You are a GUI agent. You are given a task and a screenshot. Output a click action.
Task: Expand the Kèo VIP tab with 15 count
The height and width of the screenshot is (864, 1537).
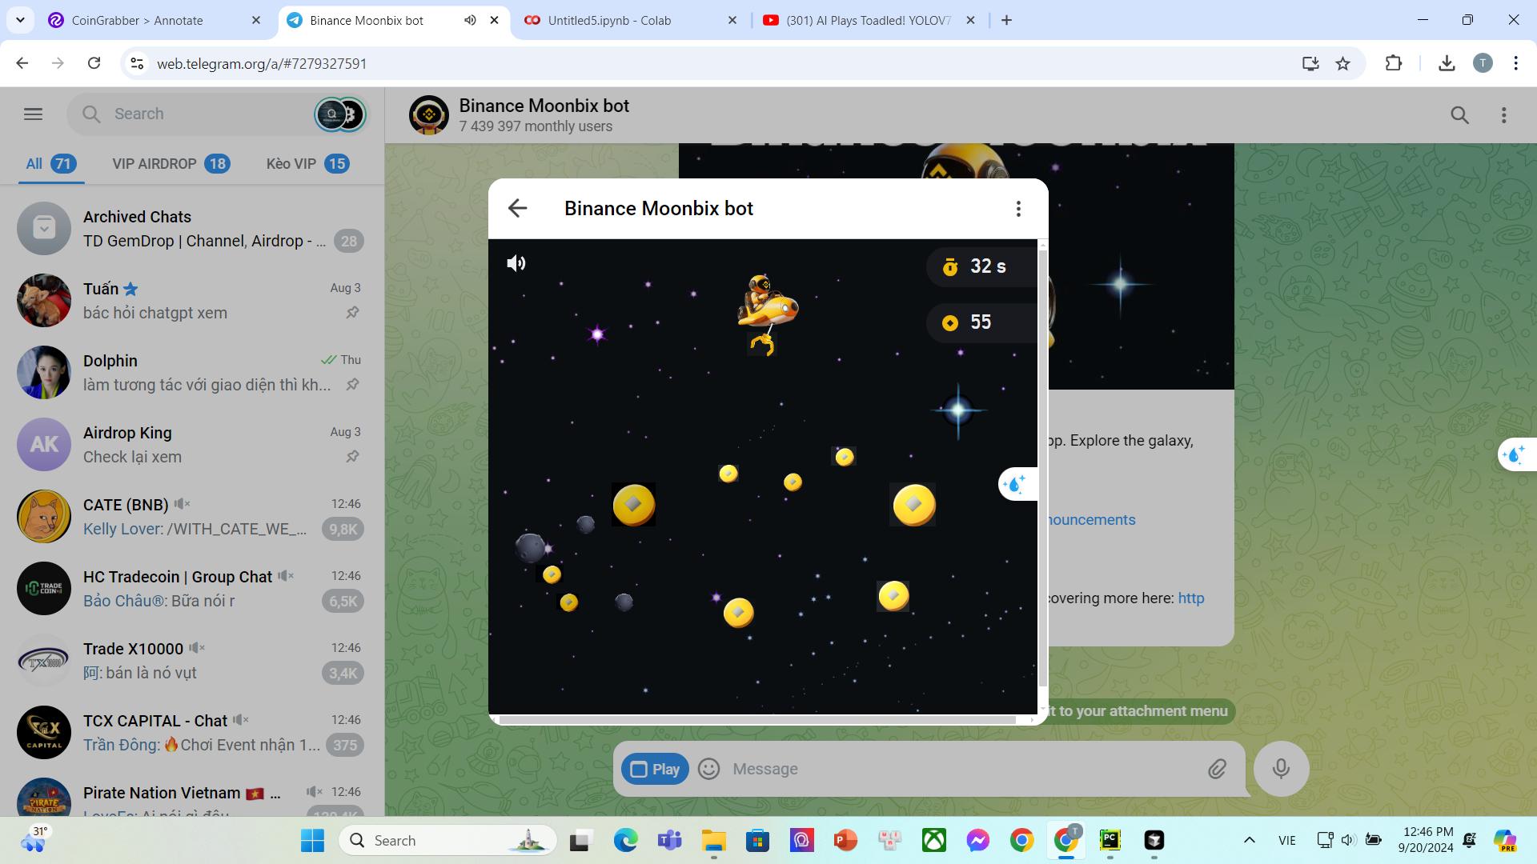coord(307,163)
